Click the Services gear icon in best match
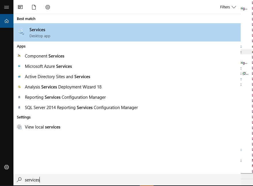This screenshot has height=186, width=253. [21, 32]
